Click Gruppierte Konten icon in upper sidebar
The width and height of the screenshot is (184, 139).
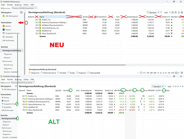pyautogui.click(x=4, y=33)
